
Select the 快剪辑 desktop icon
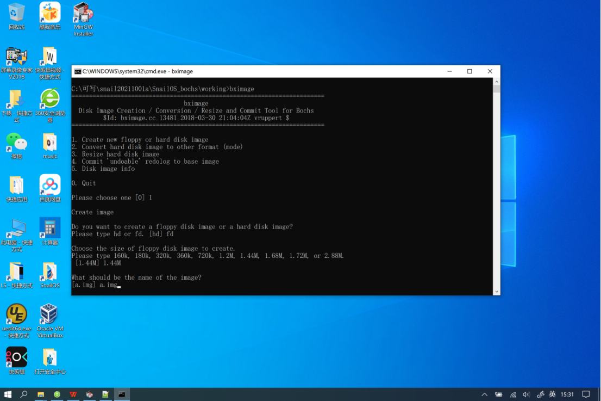pyautogui.click(x=16, y=361)
